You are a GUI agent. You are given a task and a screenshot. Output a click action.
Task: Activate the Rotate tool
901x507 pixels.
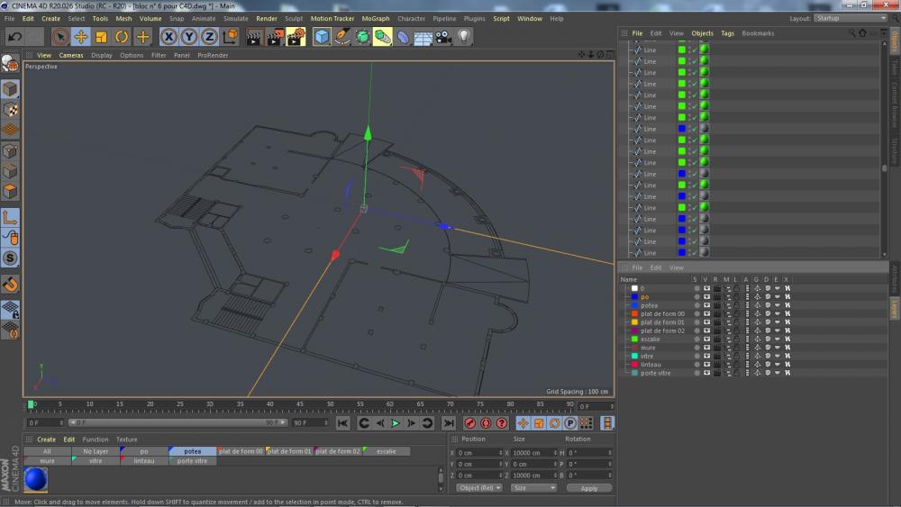(x=122, y=37)
